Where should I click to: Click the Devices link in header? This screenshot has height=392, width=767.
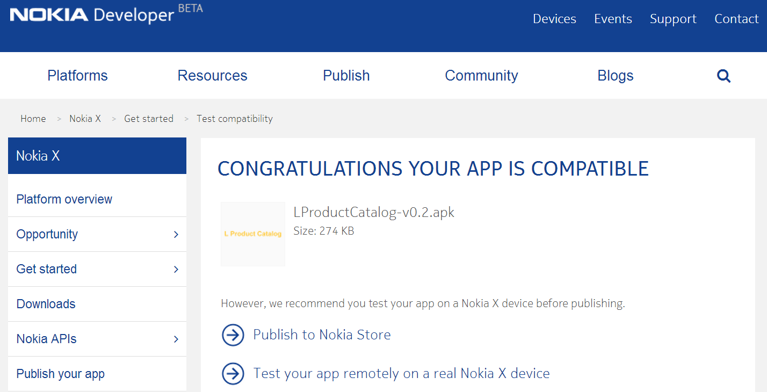click(x=554, y=19)
